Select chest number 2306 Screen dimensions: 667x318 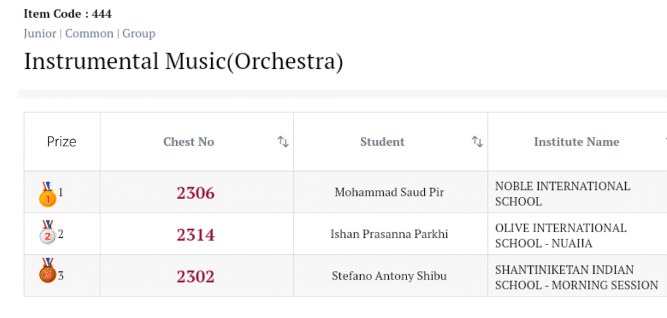(195, 193)
